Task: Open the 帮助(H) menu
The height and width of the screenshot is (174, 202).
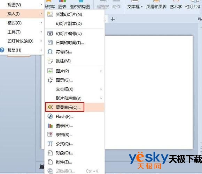Action: click(22, 50)
